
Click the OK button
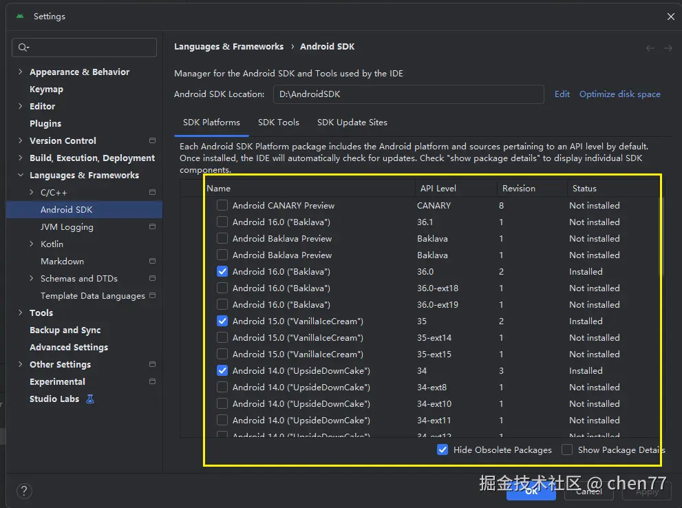[x=531, y=491]
